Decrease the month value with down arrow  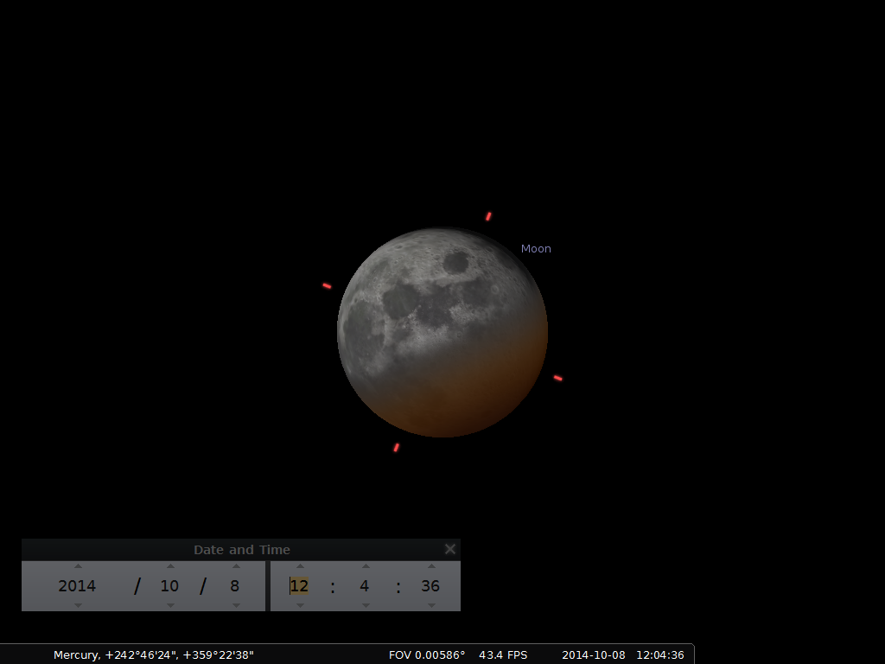pyautogui.click(x=170, y=605)
